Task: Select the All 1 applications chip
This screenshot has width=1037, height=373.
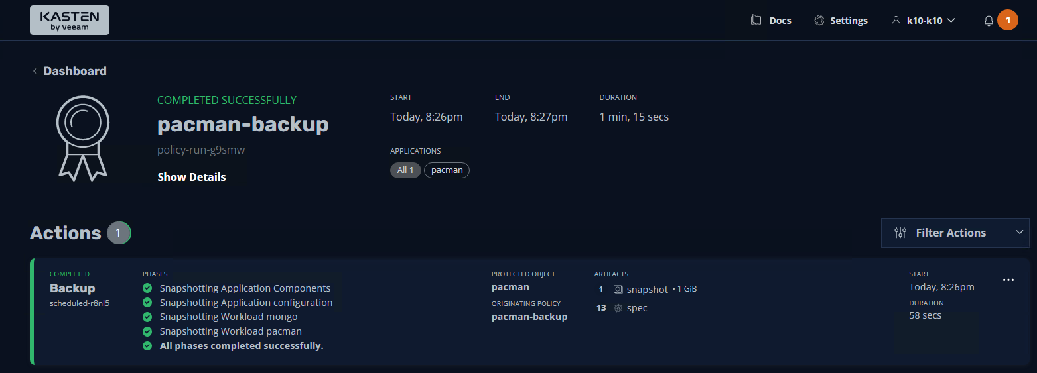Action: [405, 170]
